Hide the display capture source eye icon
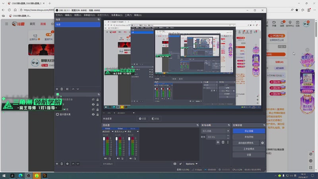 click(93, 115)
